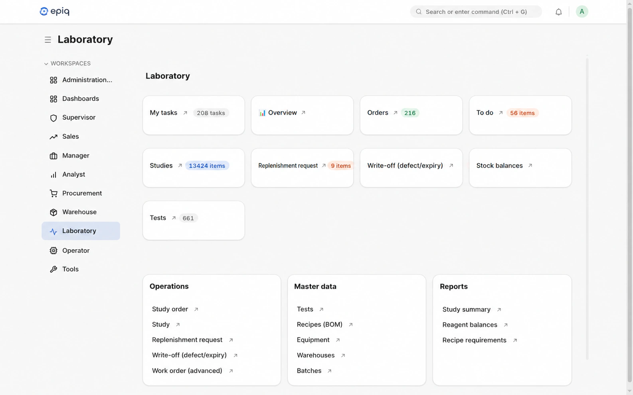
Task: Click the Overview chart emoji icon
Action: [262, 113]
